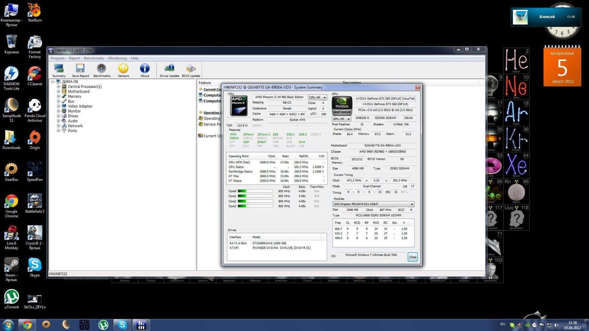Click the NVIDIA GeForce logo image
589x331 pixels.
[x=342, y=106]
